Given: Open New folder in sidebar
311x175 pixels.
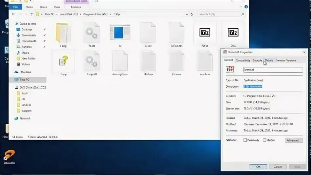Looking at the screenshot, I should pyautogui.click(x=28, y=59).
